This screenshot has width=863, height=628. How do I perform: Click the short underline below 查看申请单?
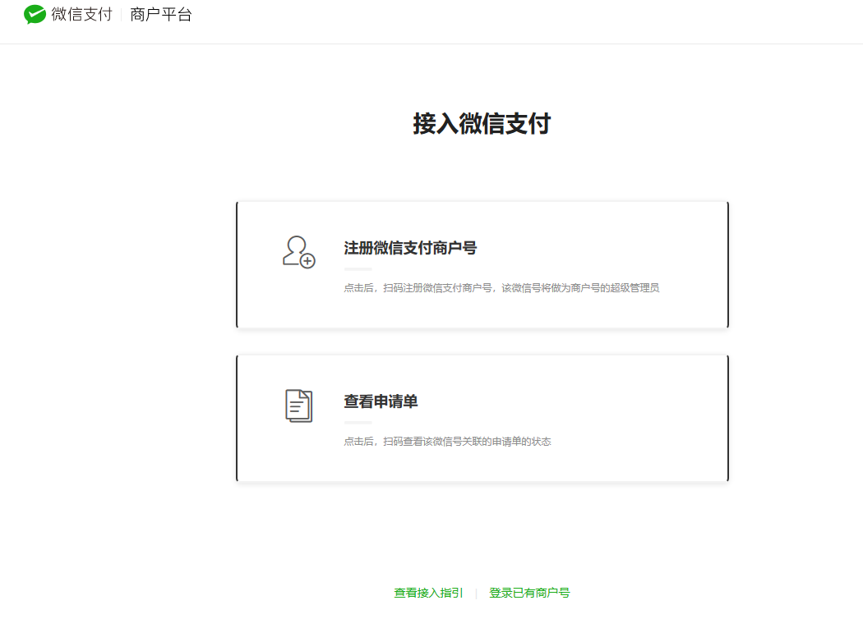[x=358, y=422]
